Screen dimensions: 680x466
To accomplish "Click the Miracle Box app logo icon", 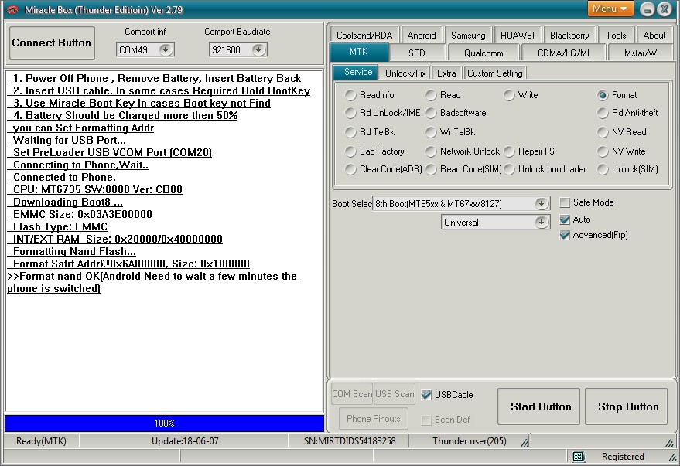I will 12,9.
